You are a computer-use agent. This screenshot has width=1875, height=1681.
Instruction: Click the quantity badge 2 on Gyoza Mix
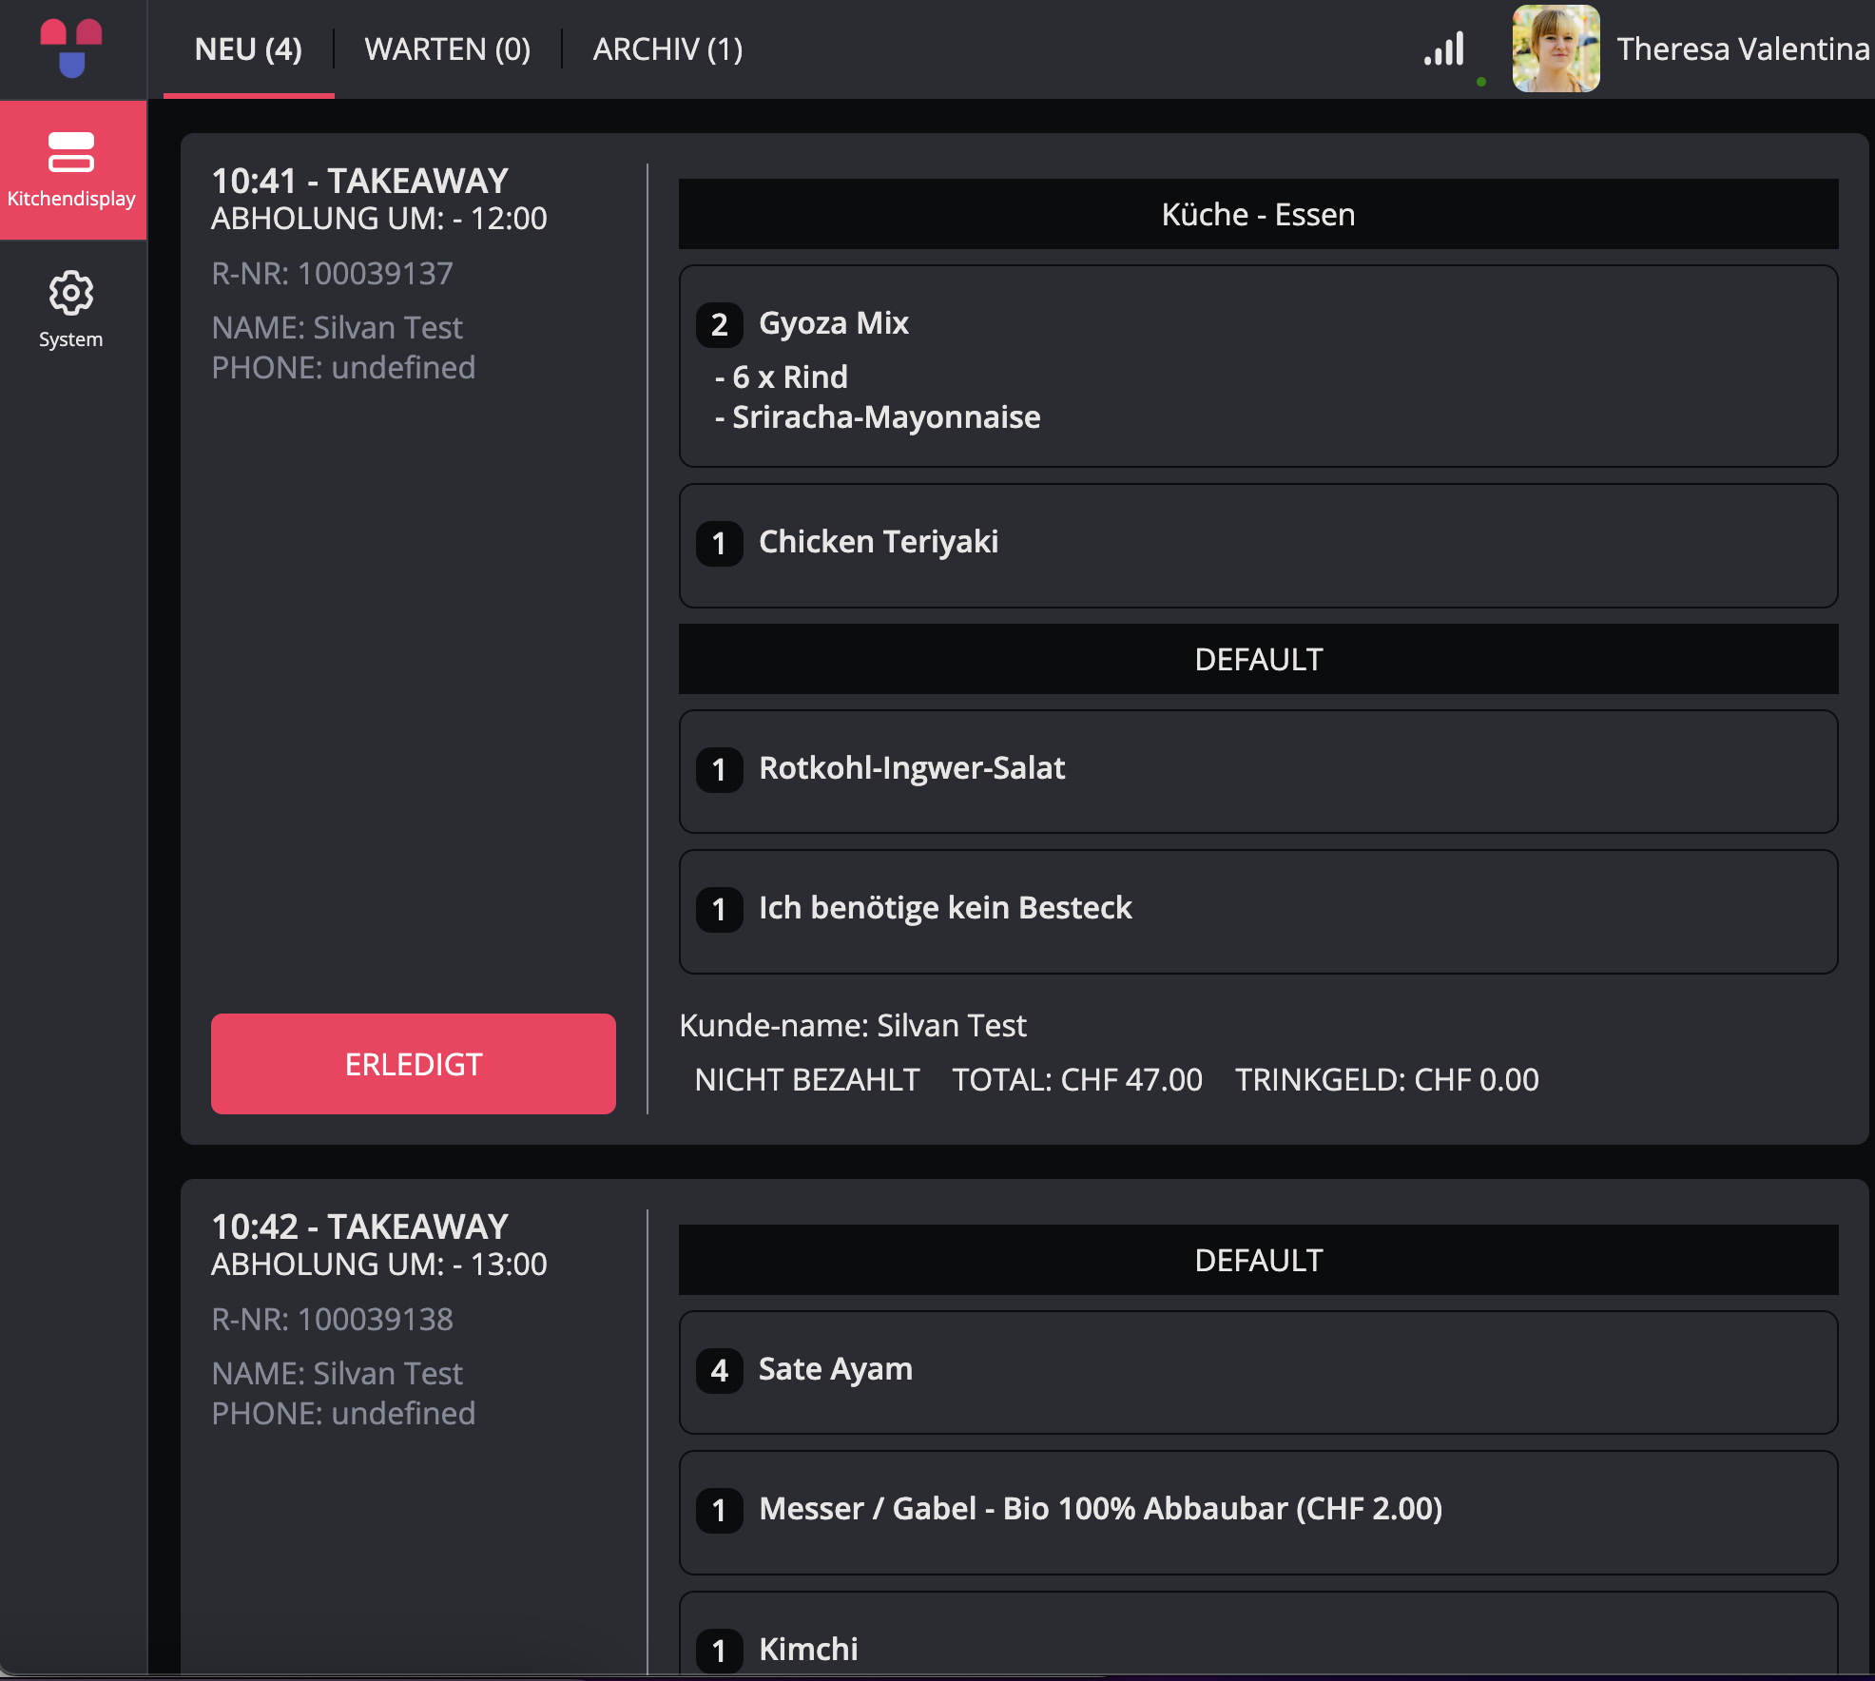(720, 324)
